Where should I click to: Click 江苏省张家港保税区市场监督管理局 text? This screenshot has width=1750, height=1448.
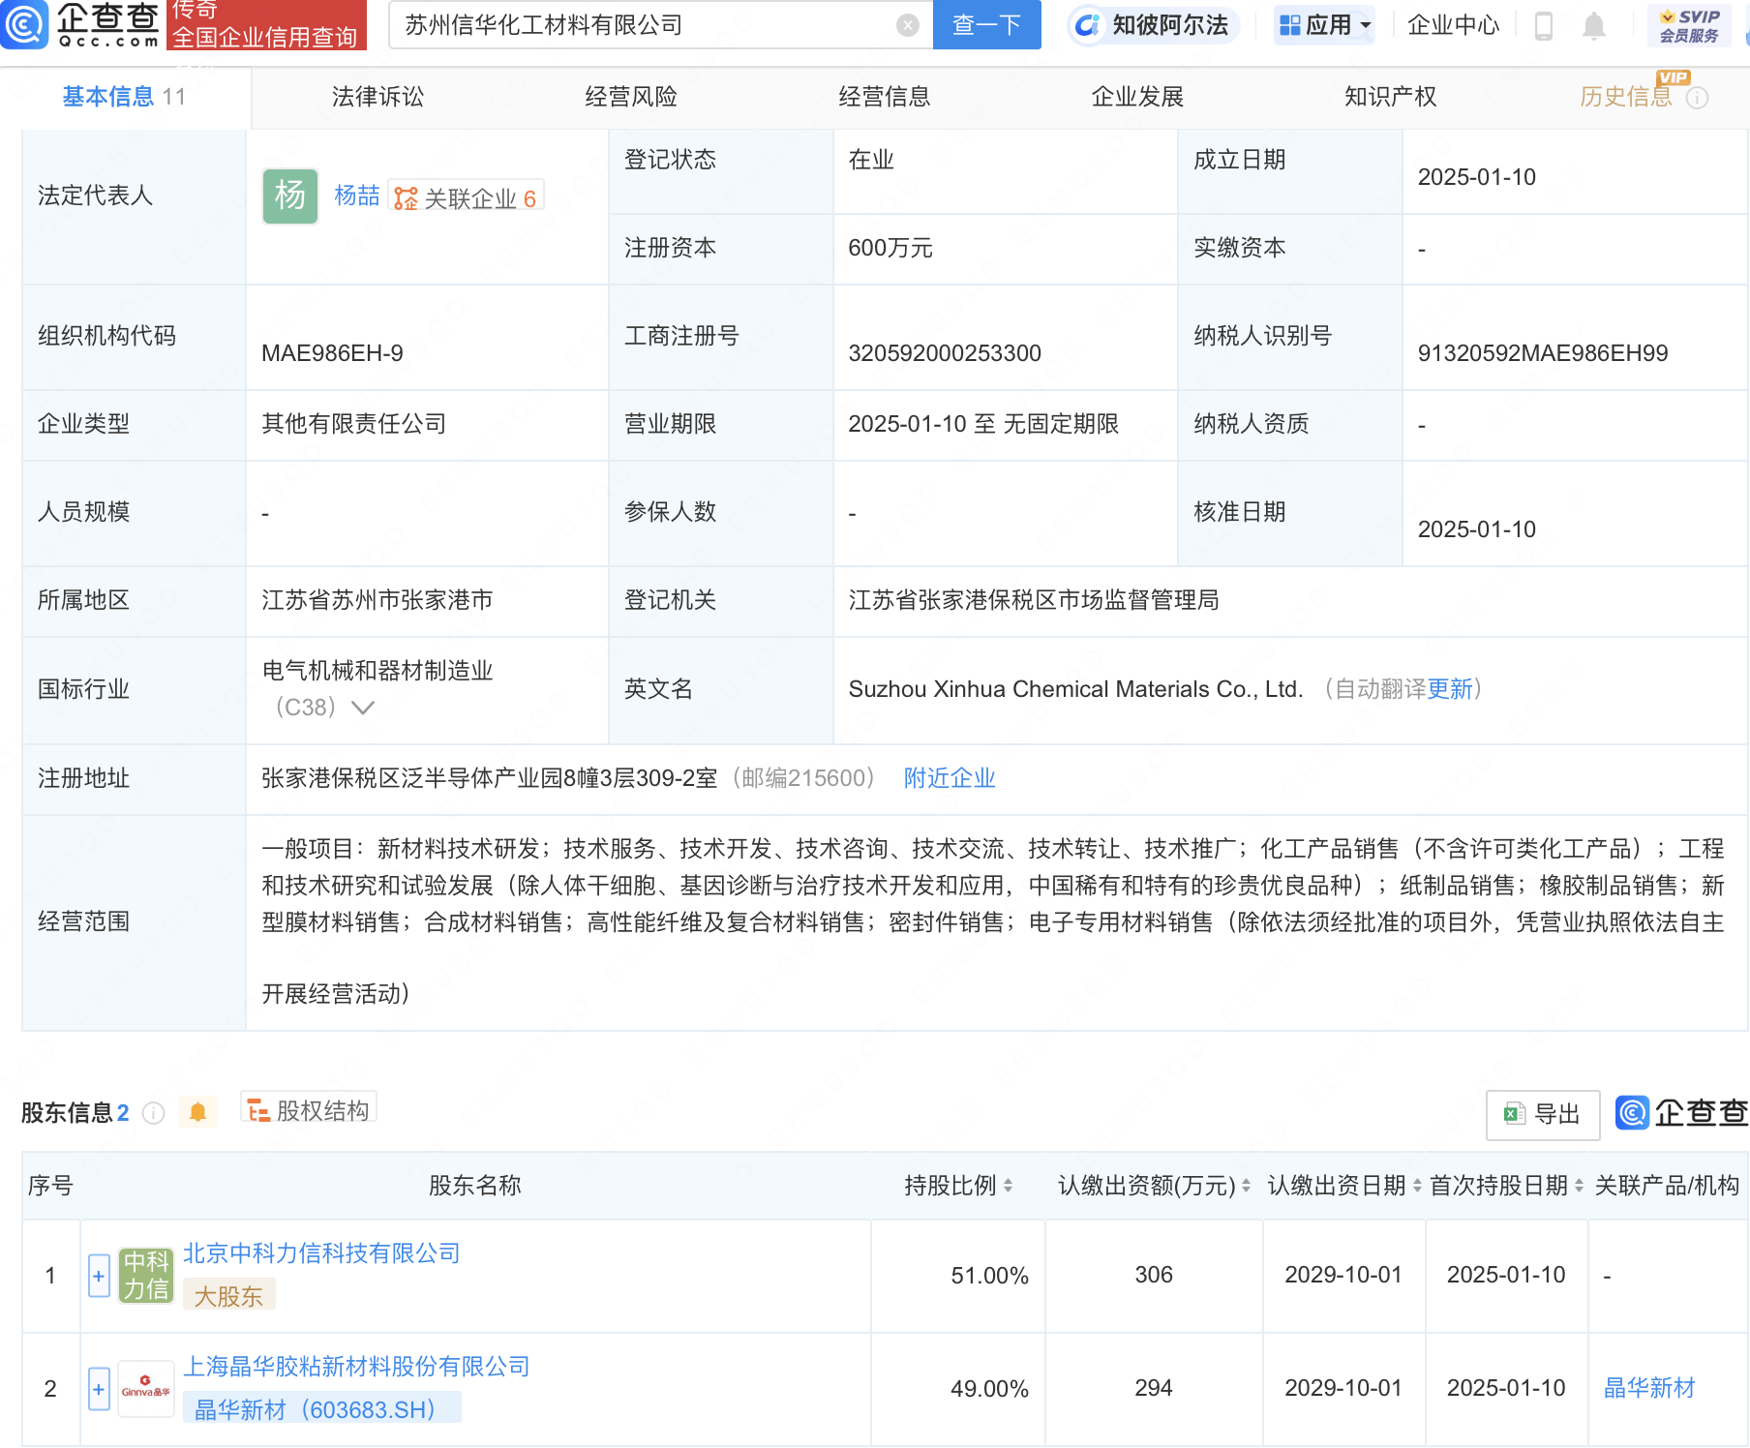1034,600
